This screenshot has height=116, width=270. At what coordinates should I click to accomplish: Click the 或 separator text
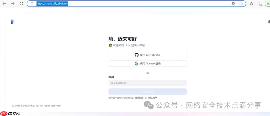147,73
